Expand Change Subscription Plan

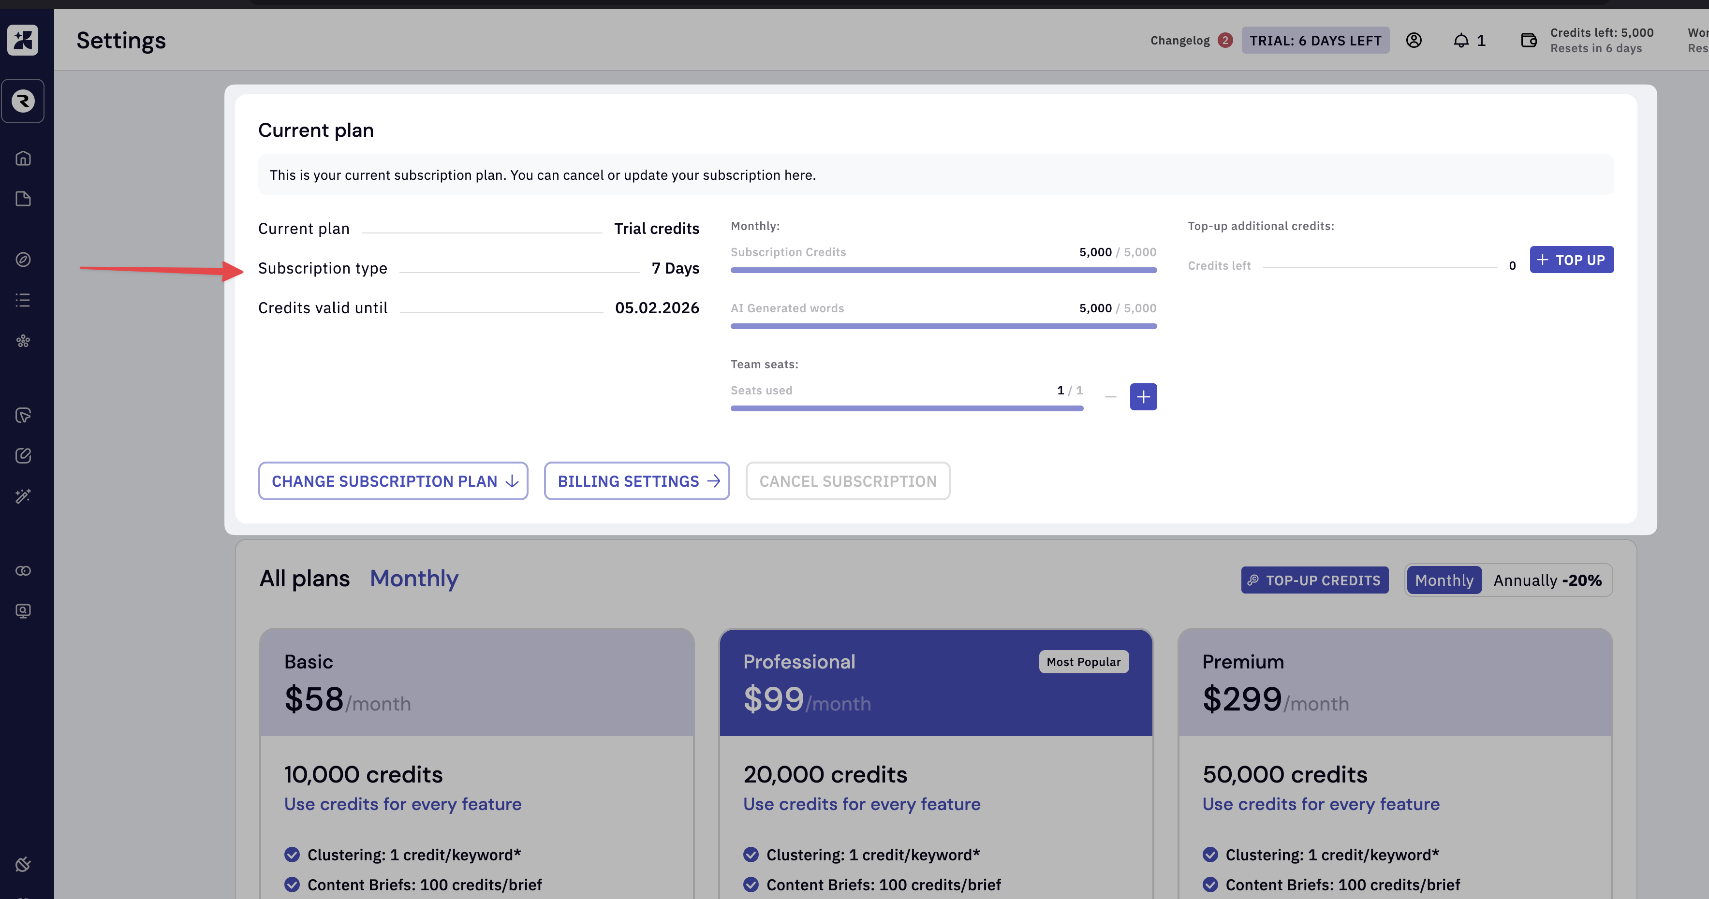click(394, 481)
